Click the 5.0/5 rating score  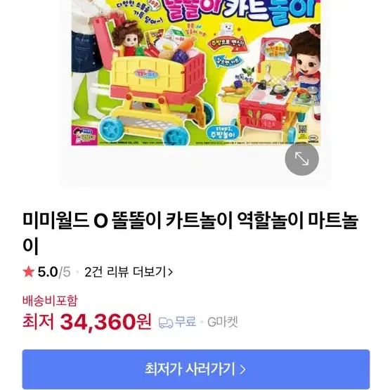[x=54, y=272]
